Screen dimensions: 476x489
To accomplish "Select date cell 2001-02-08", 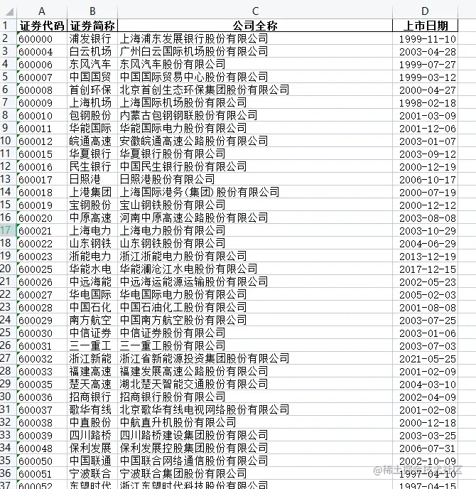I will click(425, 409).
